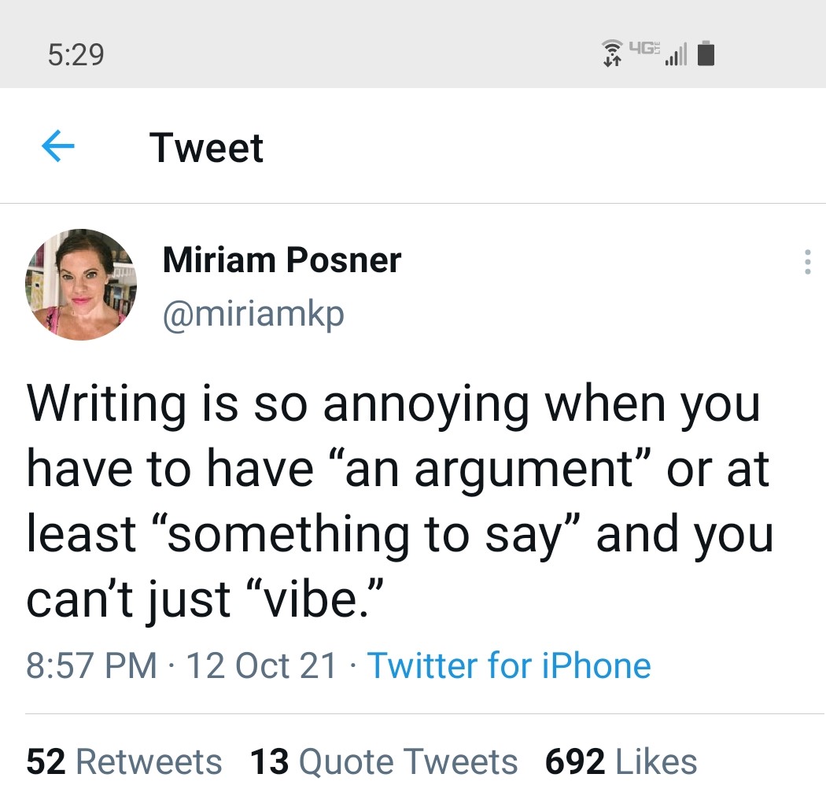Tap the battery icon in status bar
Viewport: 826px width, 796px height.
click(706, 54)
